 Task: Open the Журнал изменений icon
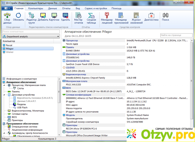click(x=136, y=17)
